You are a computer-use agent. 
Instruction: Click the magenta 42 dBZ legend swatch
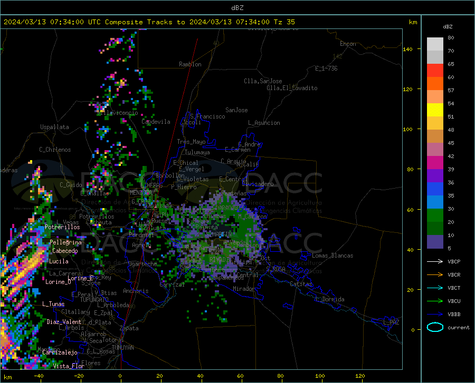(435, 163)
